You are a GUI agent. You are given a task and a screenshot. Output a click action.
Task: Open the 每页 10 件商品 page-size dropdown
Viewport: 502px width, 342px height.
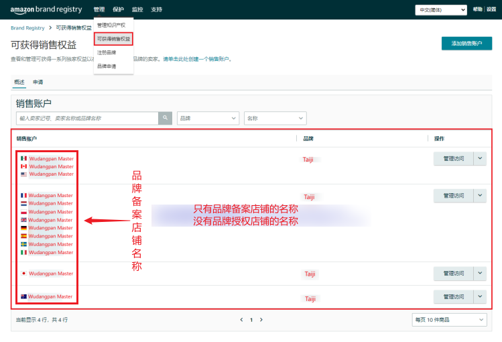pos(448,320)
